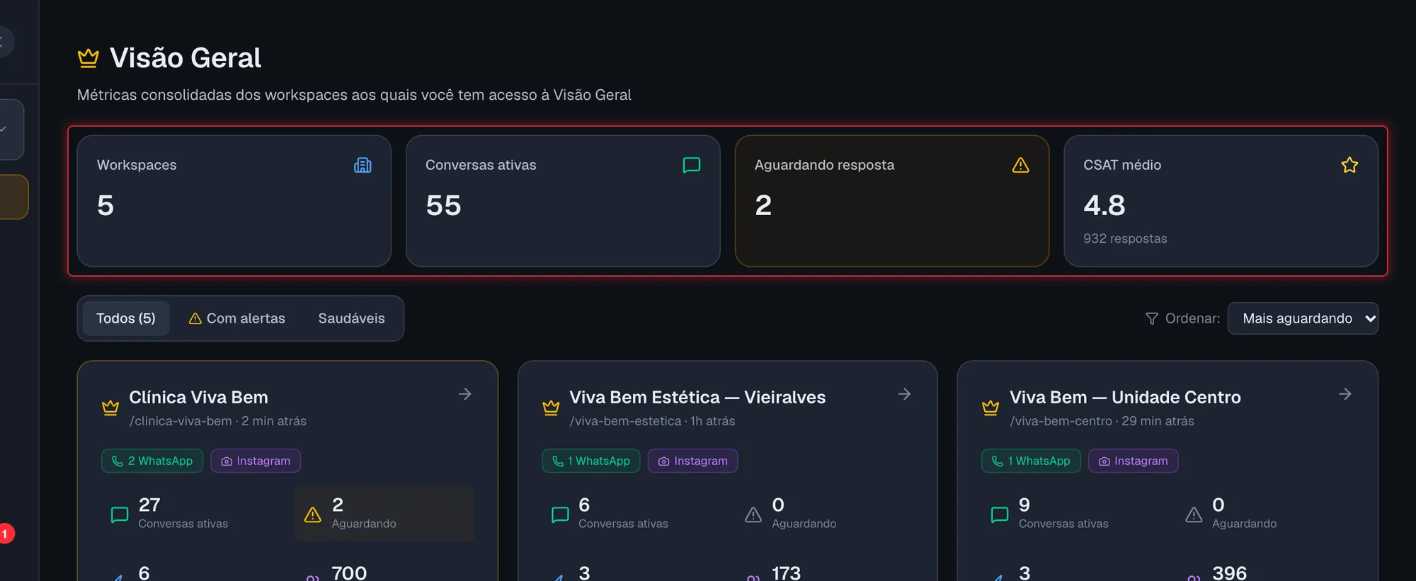This screenshot has width=1416, height=581.
Task: Click the warning icon beside 2 Aguardando in Clínica Viva Bem
Action: tap(312, 514)
